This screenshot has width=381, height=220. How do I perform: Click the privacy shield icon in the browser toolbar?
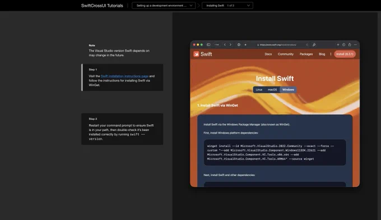(239, 45)
